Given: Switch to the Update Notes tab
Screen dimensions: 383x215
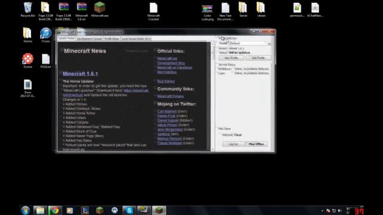Looking at the screenshot, I should [66, 38].
